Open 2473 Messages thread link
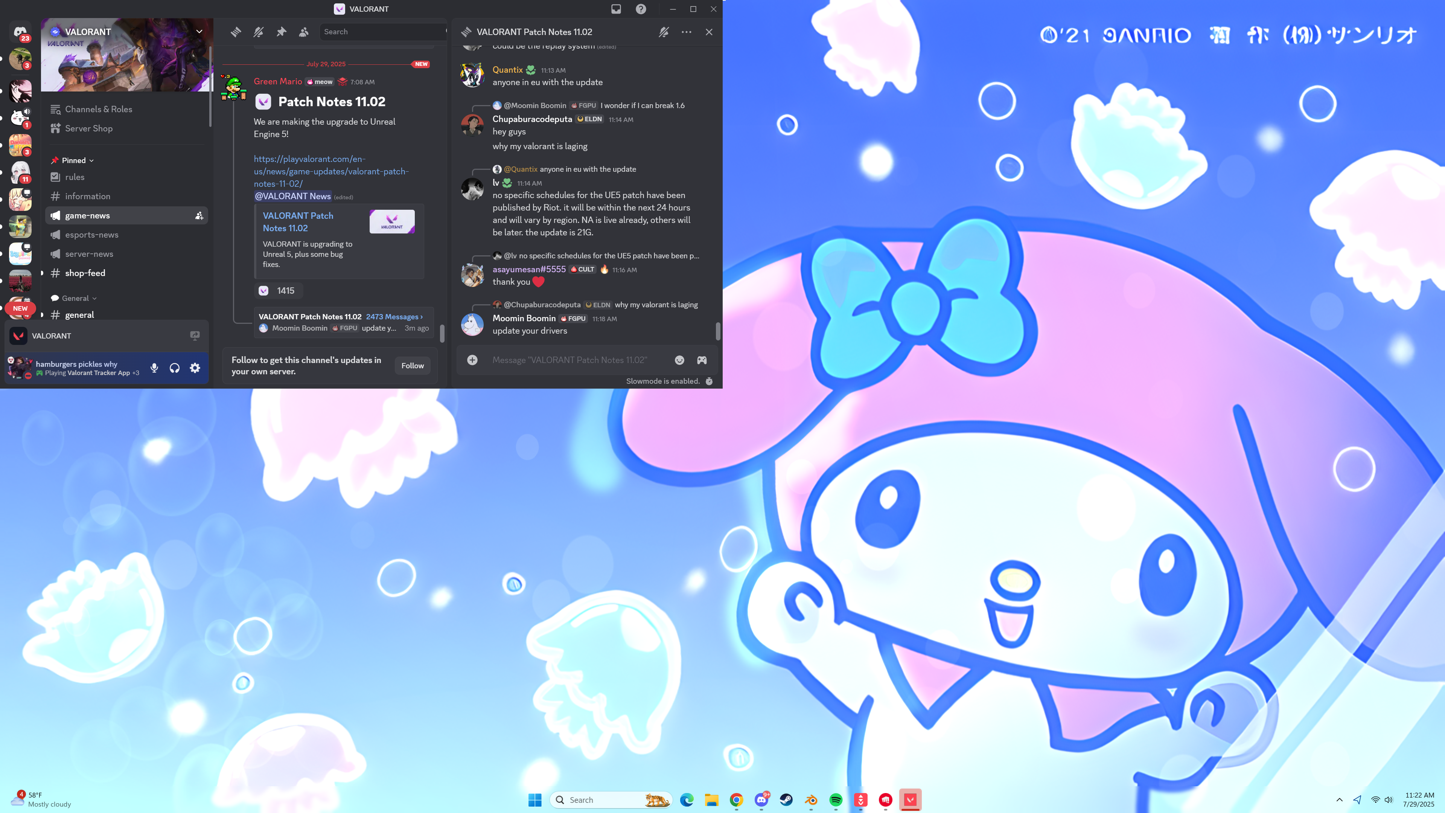Image resolution: width=1445 pixels, height=813 pixels. (394, 316)
